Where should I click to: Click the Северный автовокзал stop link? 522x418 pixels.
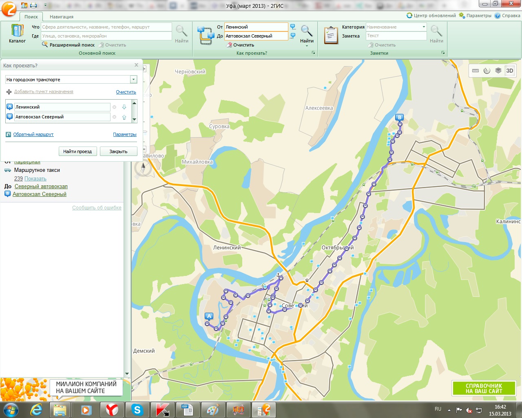tap(41, 186)
